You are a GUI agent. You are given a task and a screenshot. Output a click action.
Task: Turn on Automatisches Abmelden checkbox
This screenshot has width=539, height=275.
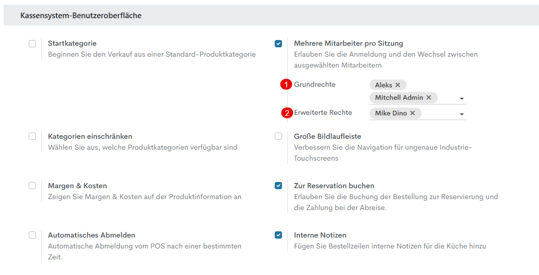[x=32, y=235]
